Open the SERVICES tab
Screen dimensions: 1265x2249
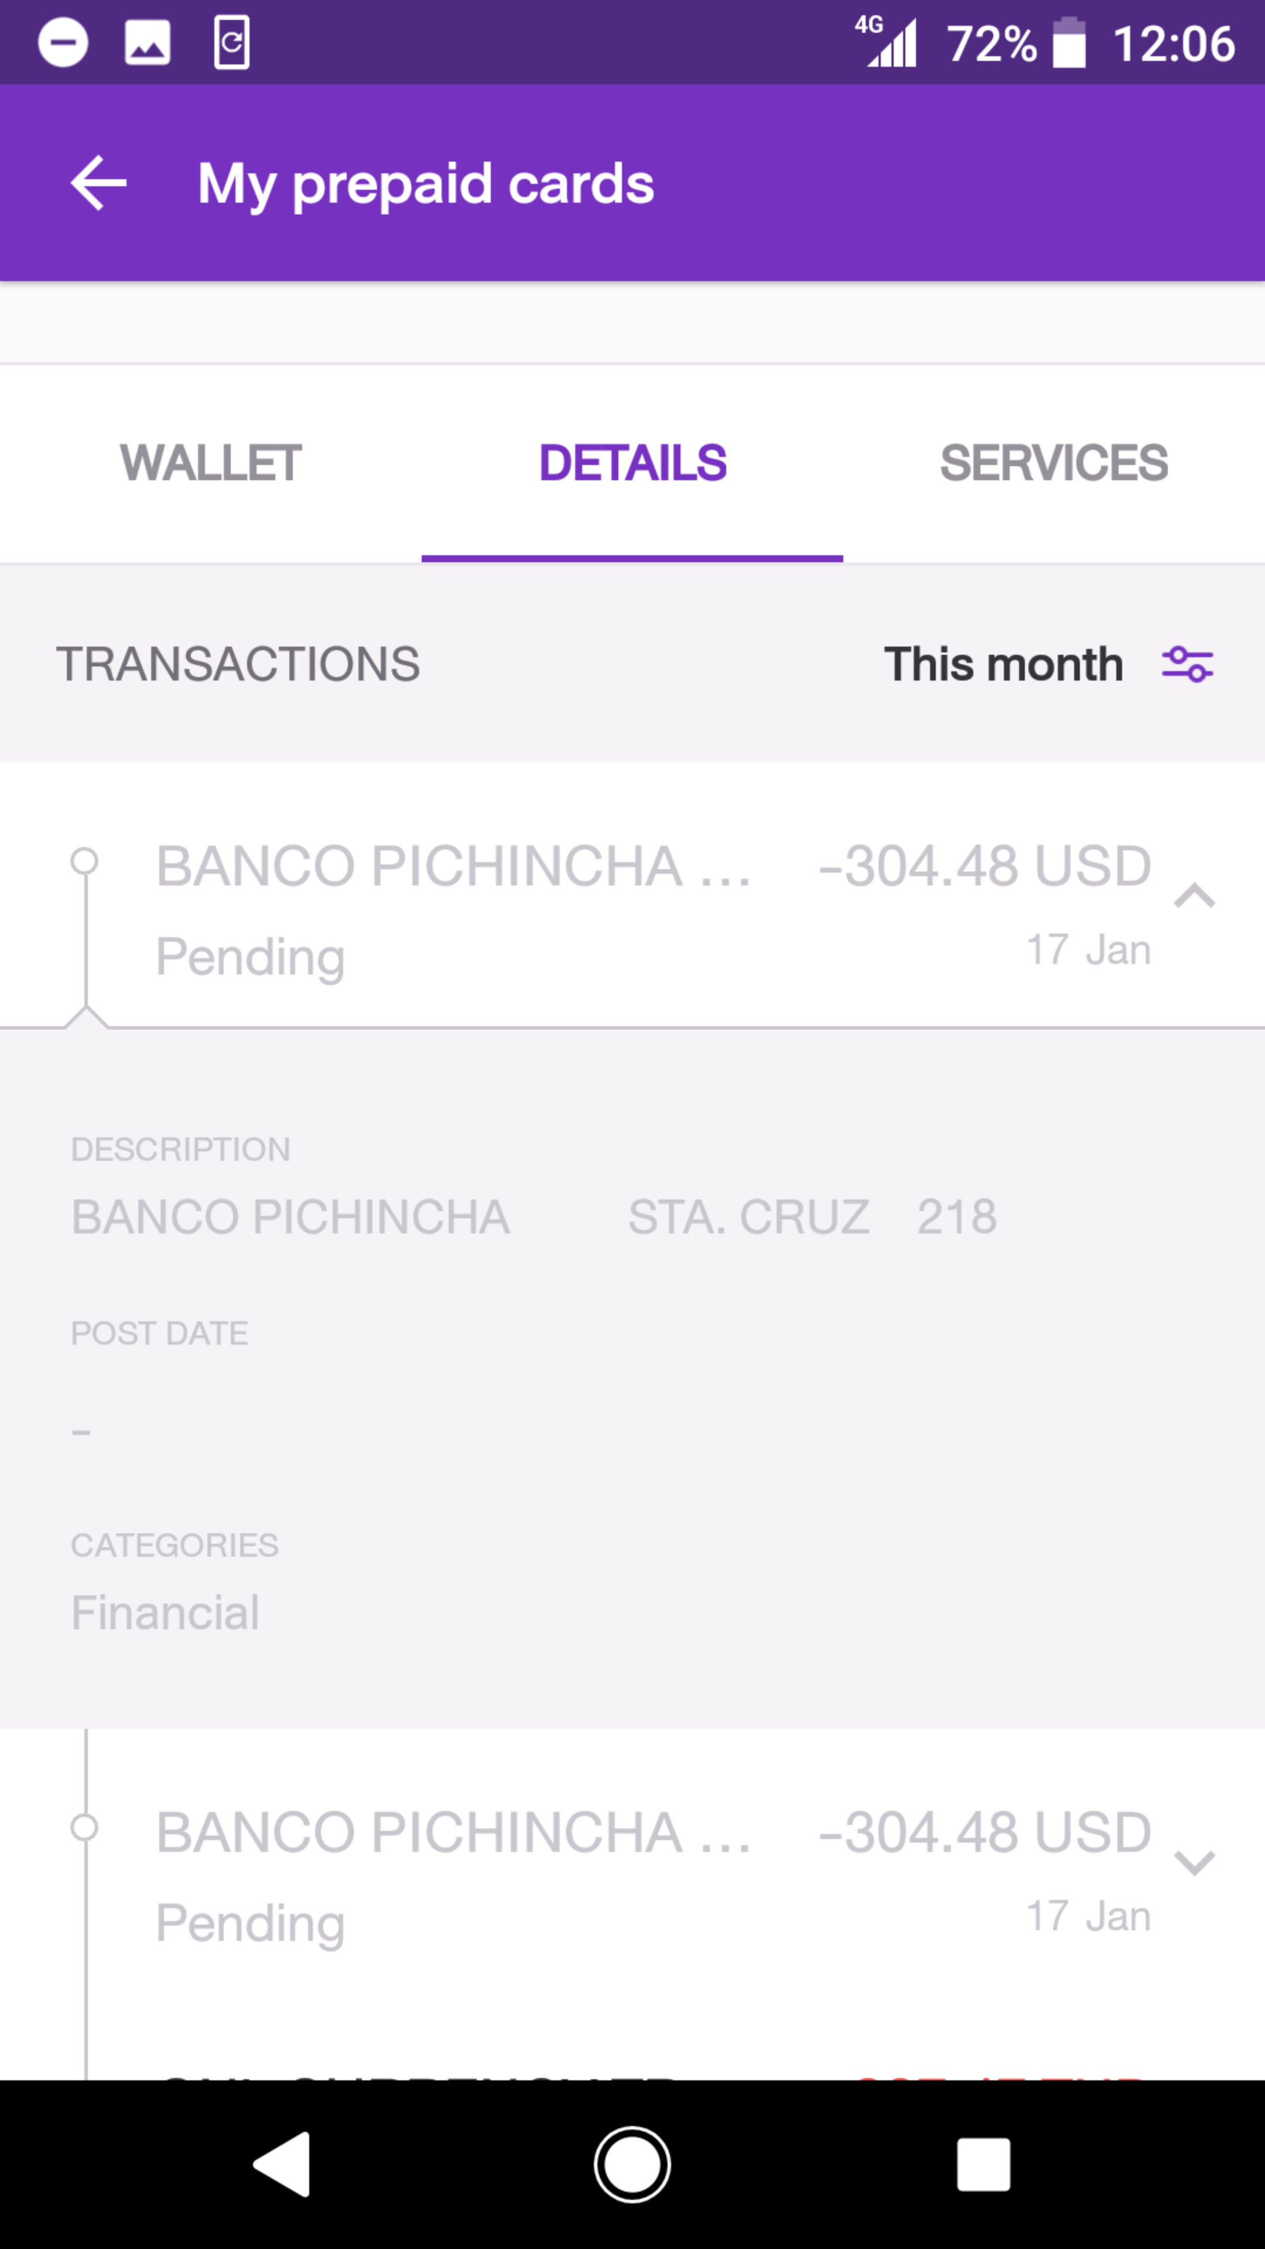tap(1054, 463)
